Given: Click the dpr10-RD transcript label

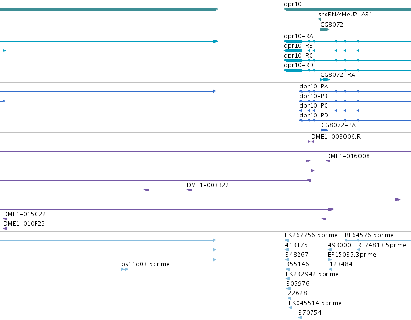Looking at the screenshot, I should click(x=298, y=65).
